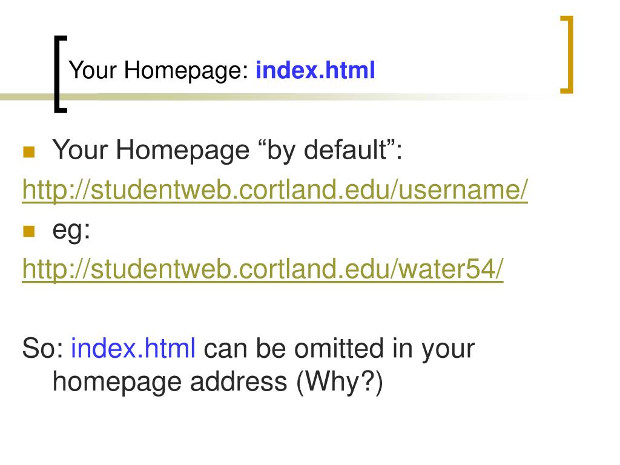Select gold bullet beside Your Homepage by default
Screen dimensions: 620x465
29,152
